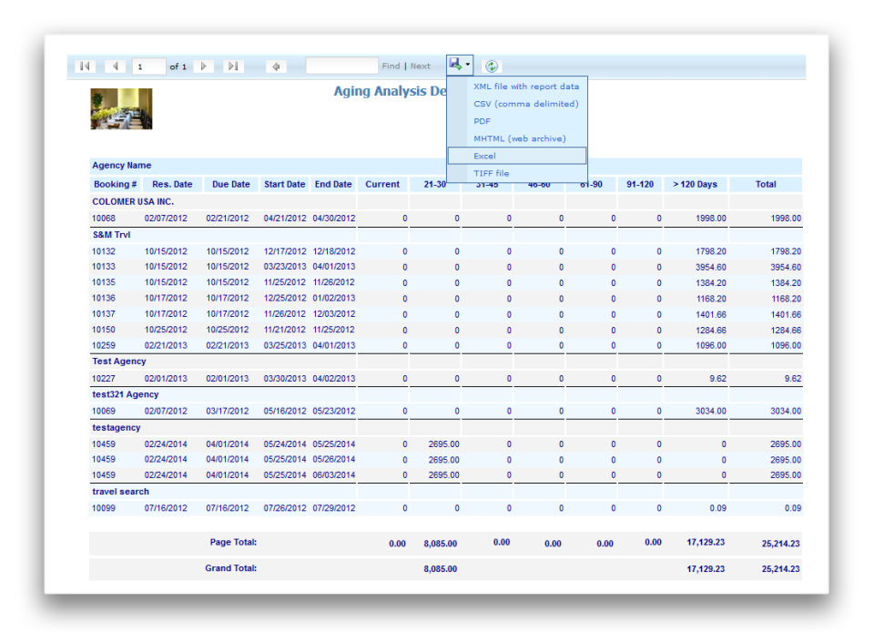This screenshot has height=632, width=874.
Task: Select TIFF file export option
Action: (491, 173)
